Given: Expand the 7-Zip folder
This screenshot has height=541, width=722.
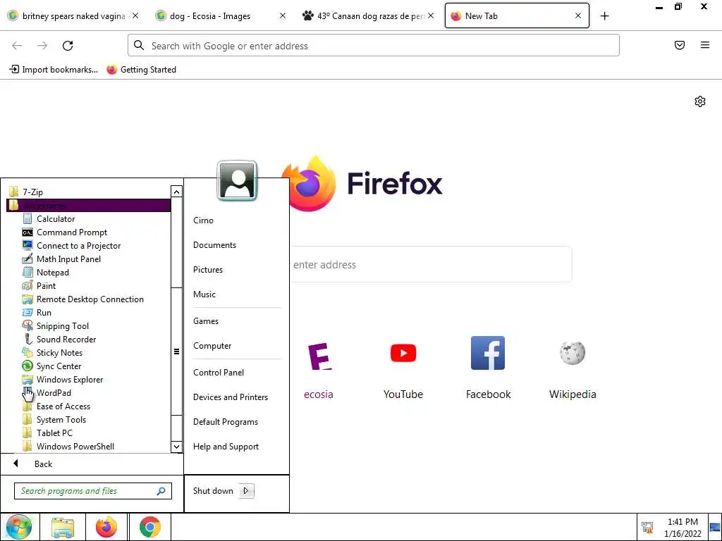Looking at the screenshot, I should [x=27, y=192].
